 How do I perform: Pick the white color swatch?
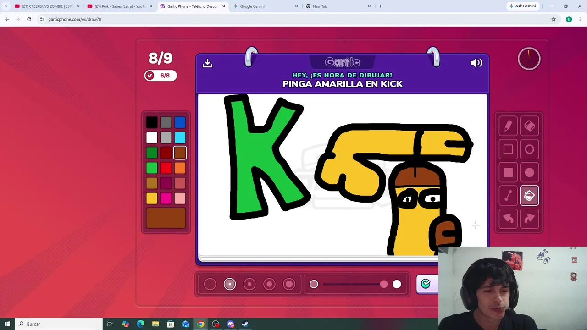coord(152,137)
